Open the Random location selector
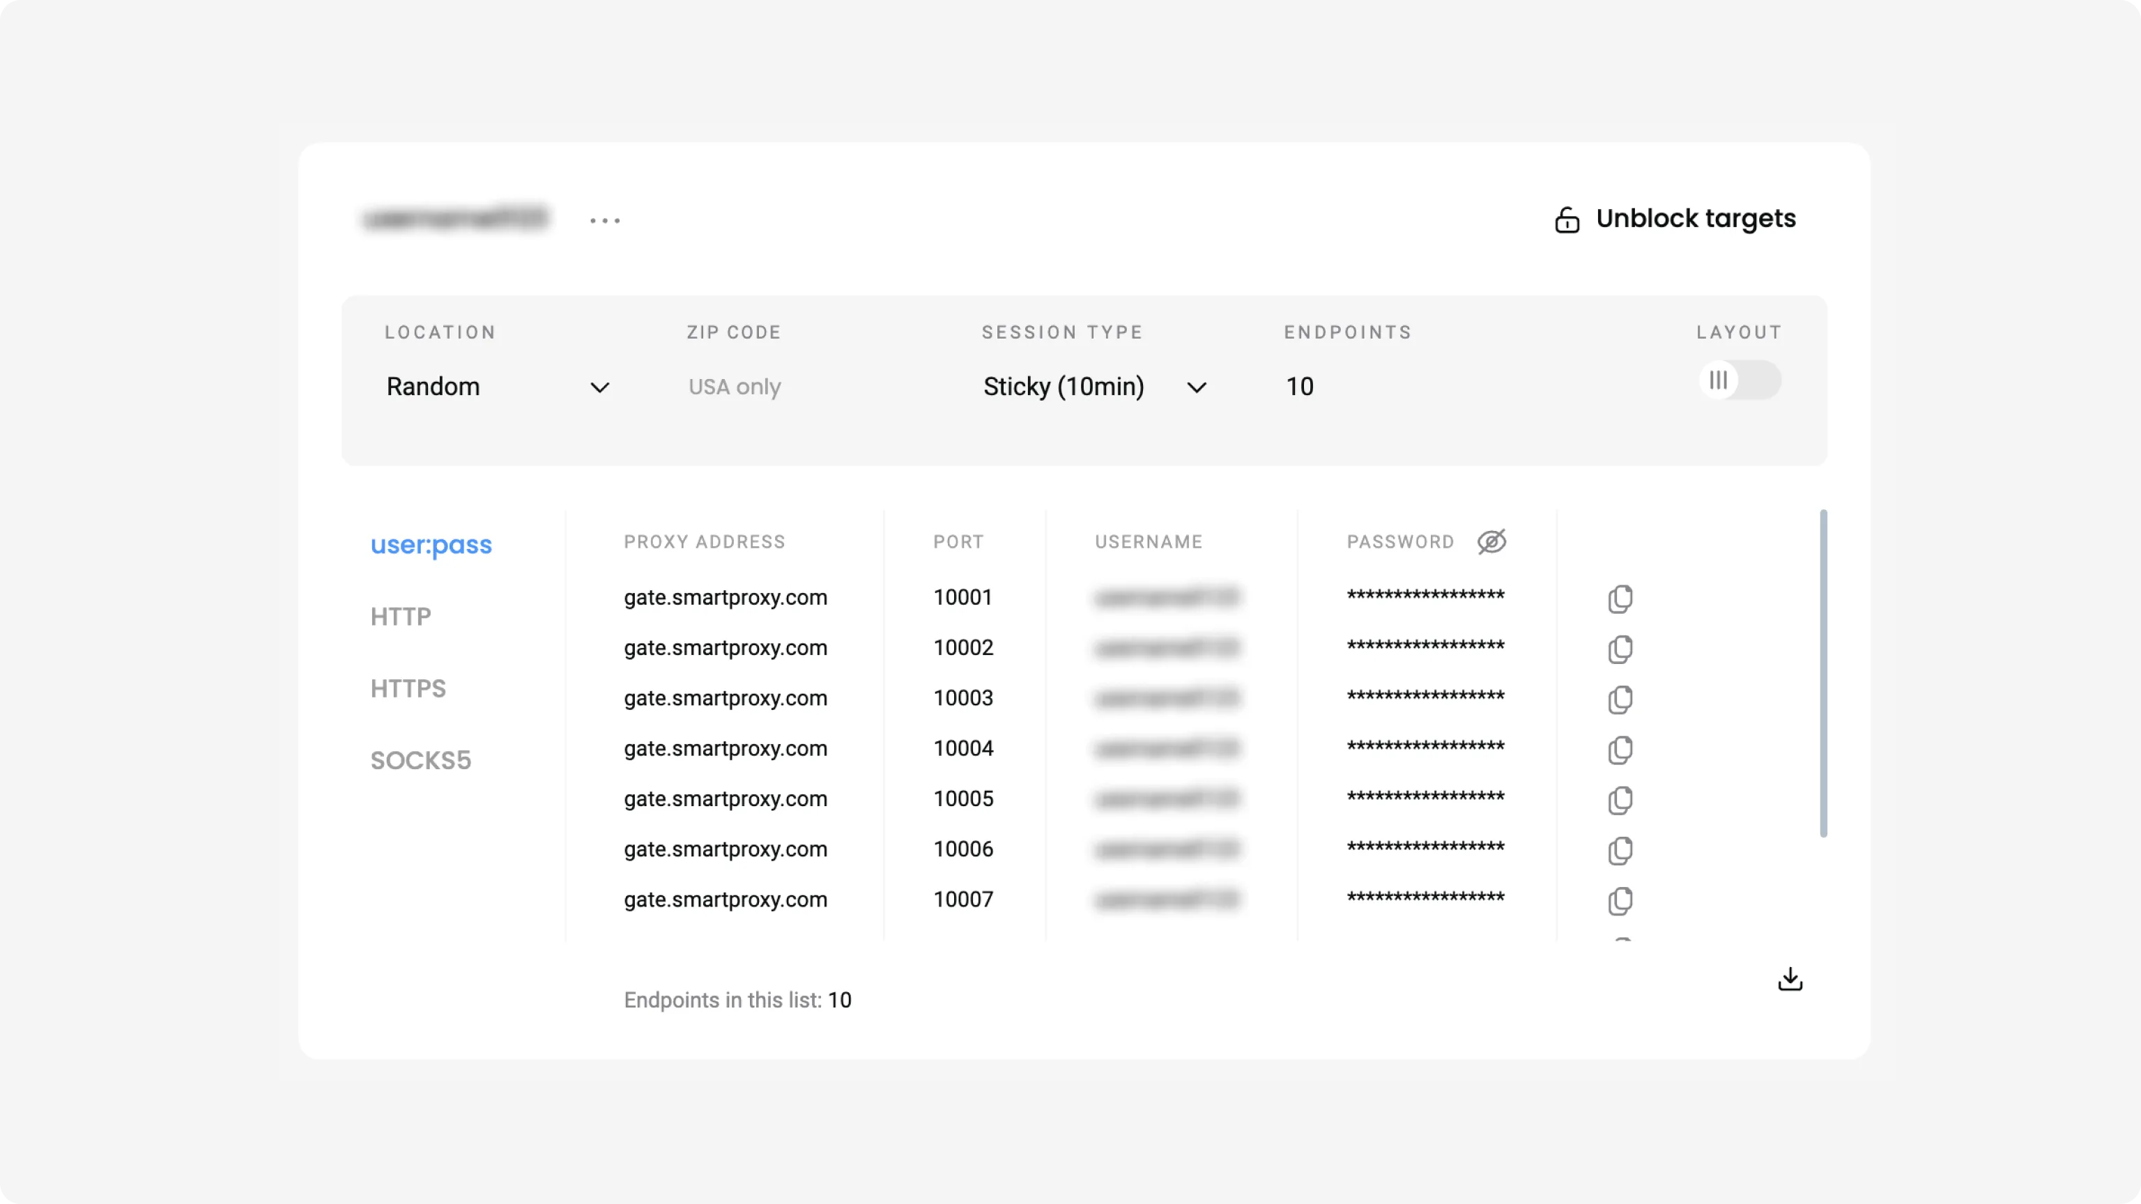 498,387
